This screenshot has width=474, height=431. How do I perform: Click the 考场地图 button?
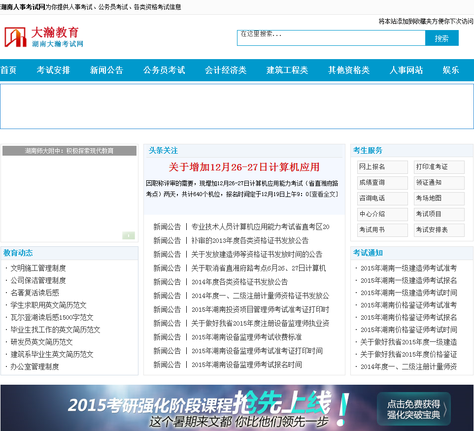(439, 199)
